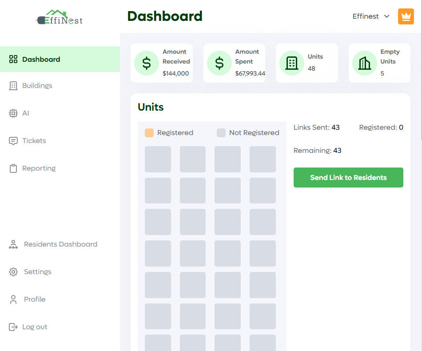Screen dimensions: 422x351
Task: Click the Units building icon
Action: 292,63
